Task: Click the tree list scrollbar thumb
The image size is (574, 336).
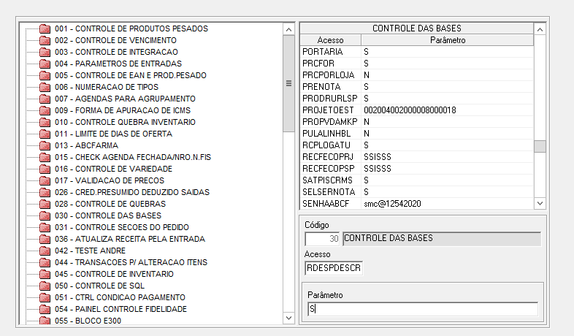Action: tap(289, 83)
